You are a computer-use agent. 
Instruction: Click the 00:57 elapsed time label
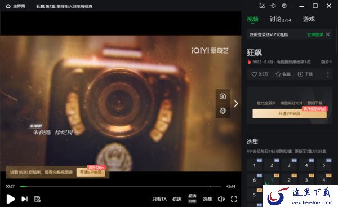10,186
